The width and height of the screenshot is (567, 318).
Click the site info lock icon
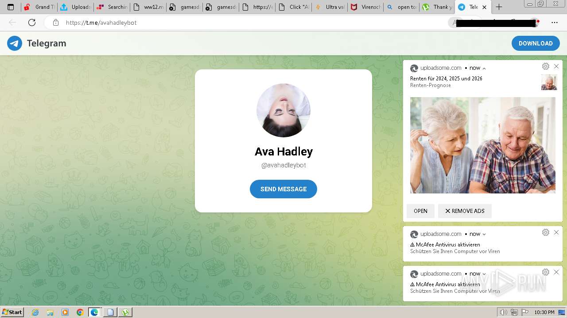(x=56, y=23)
